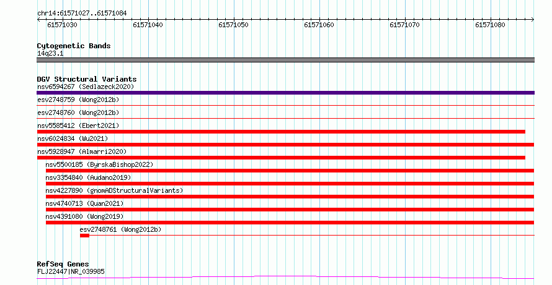Open nsv4740713 (Quan2021) variant label
This screenshot has height=285, width=552.
[84, 203]
